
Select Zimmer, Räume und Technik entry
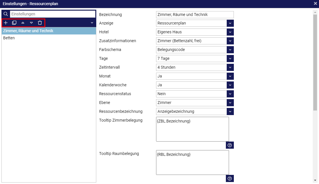pyautogui.click(x=28, y=31)
